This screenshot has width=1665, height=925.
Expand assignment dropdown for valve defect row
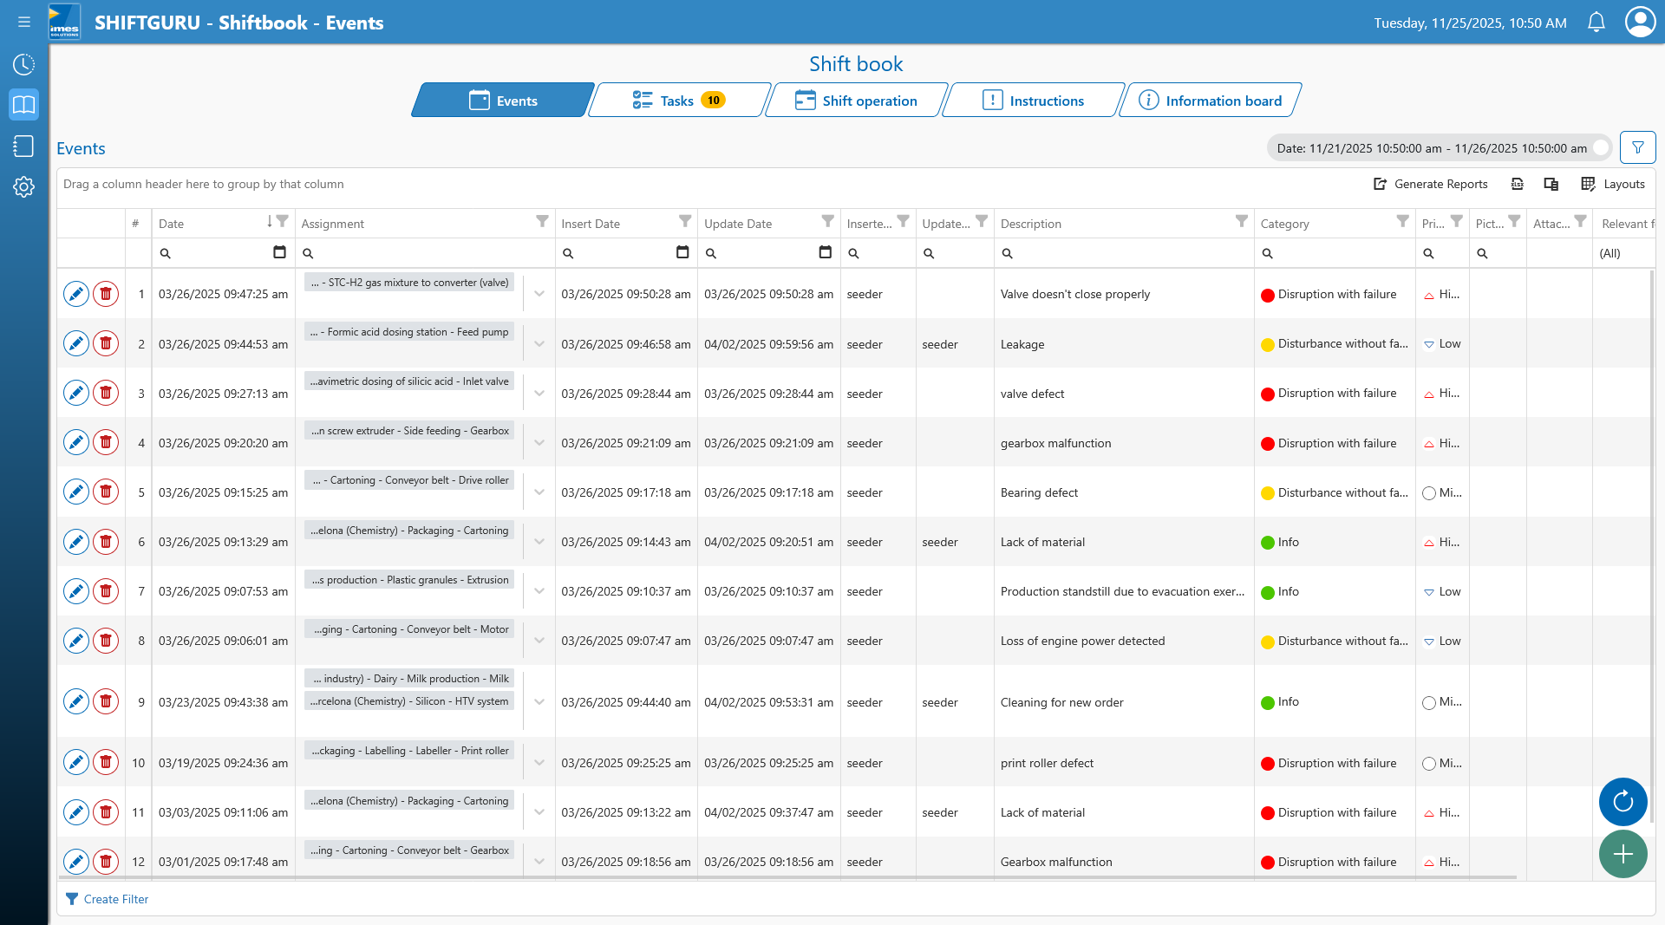[539, 394]
